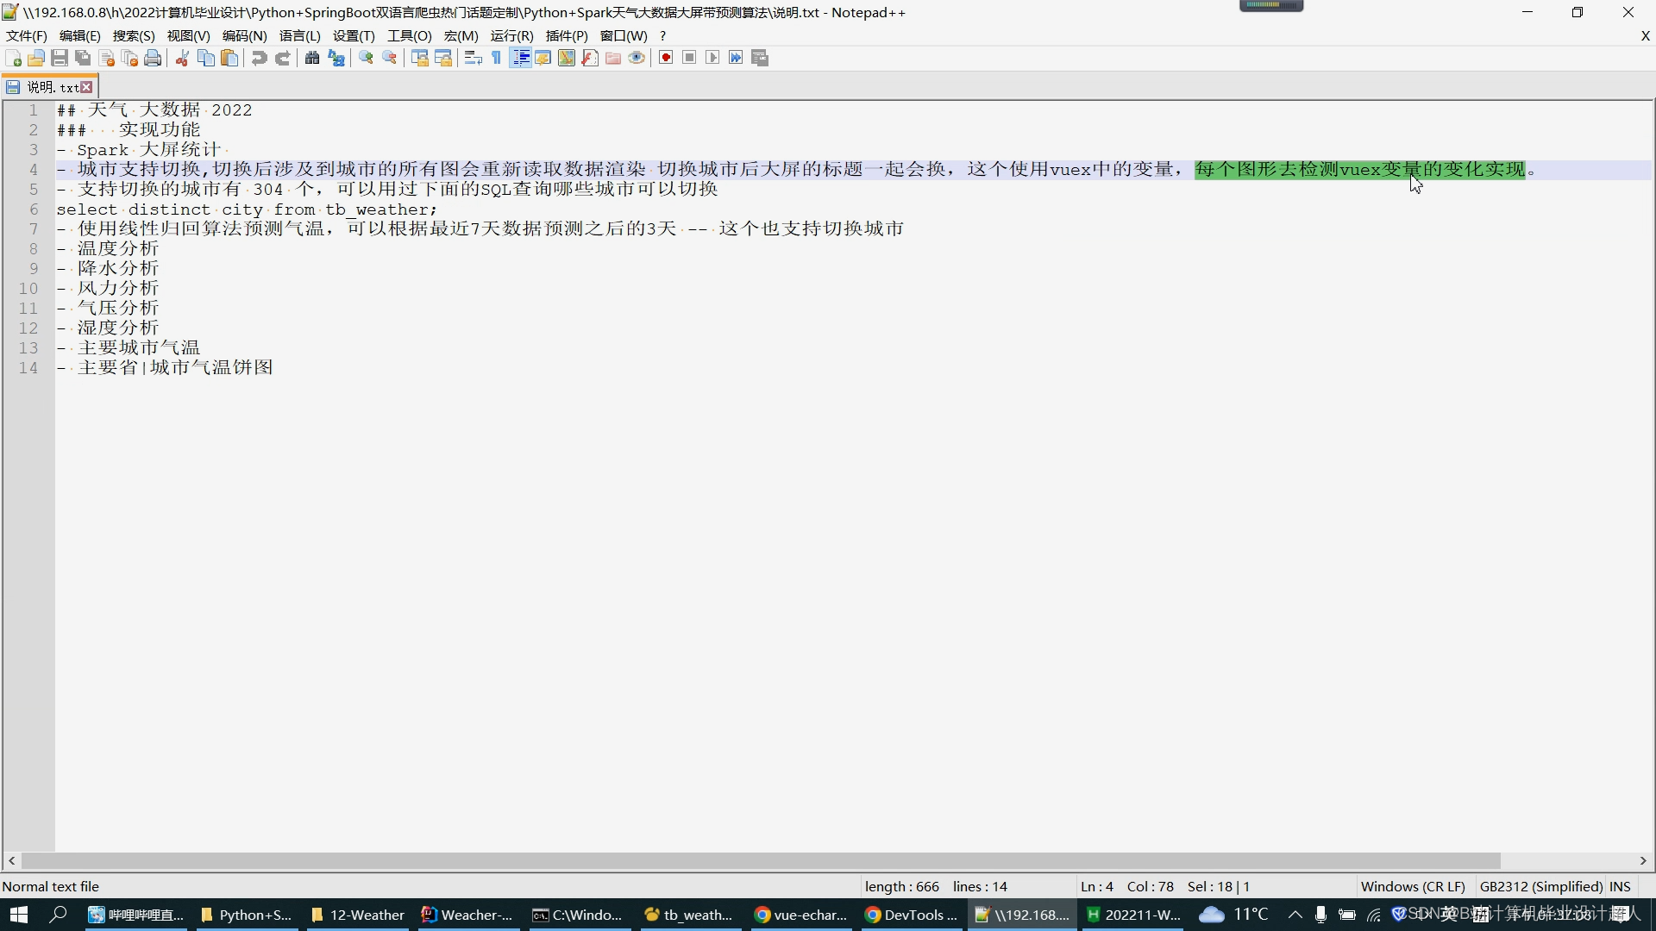Toggle the indent guide button
Screen dimensions: 1656x931
coord(520,58)
